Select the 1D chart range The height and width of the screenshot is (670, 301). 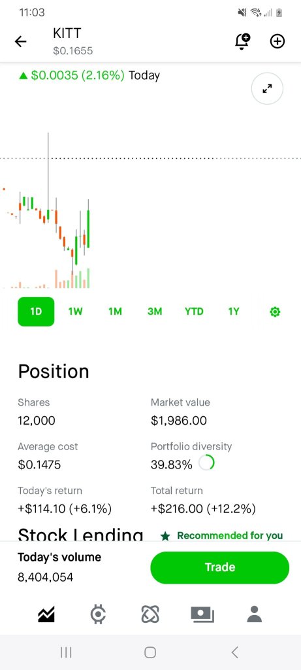click(36, 311)
